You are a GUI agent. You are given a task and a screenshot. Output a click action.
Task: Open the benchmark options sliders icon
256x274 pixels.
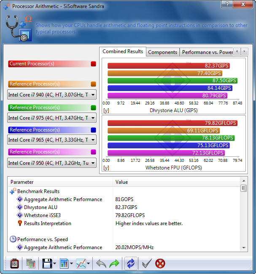(x=14, y=263)
